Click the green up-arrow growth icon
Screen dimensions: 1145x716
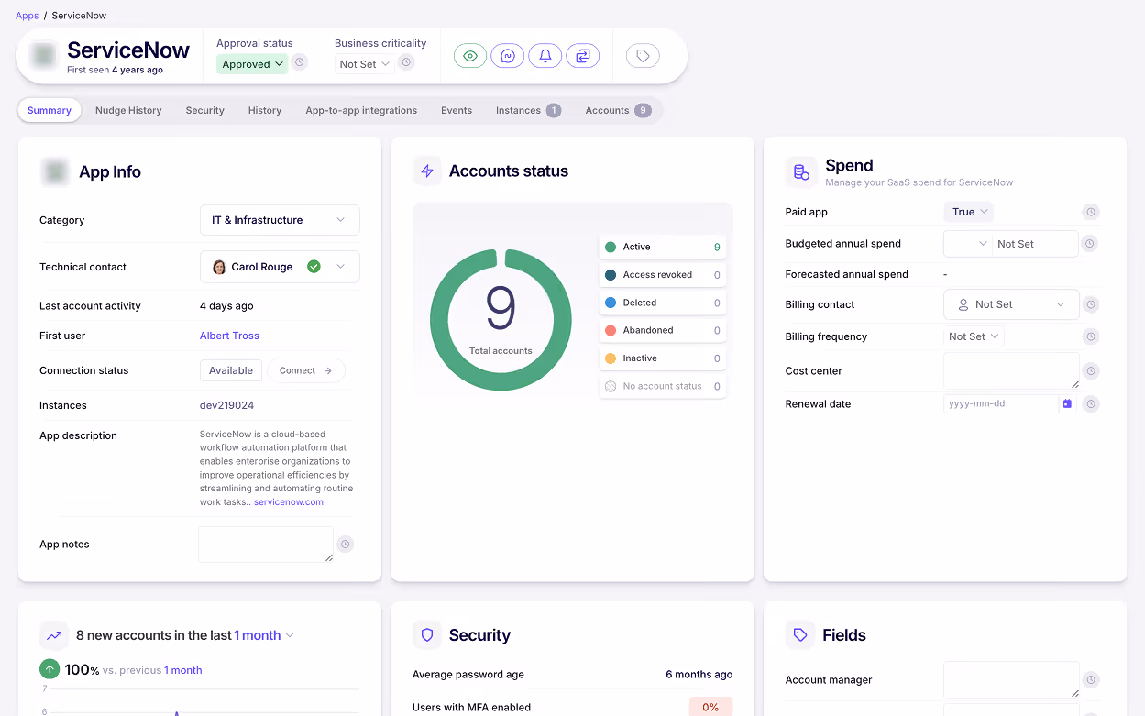pyautogui.click(x=50, y=669)
